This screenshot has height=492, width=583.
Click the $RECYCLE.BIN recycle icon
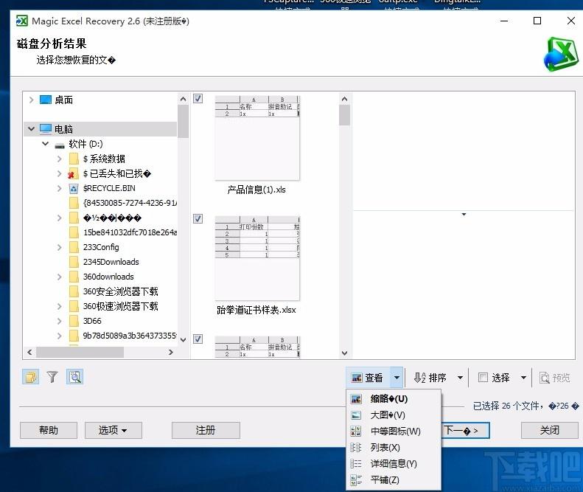(74, 189)
